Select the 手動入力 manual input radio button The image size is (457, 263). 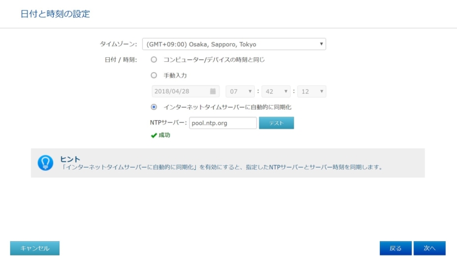point(154,75)
